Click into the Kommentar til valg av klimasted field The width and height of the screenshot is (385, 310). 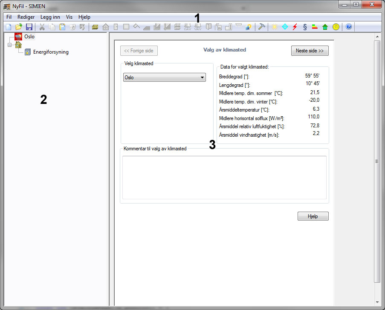(224, 177)
